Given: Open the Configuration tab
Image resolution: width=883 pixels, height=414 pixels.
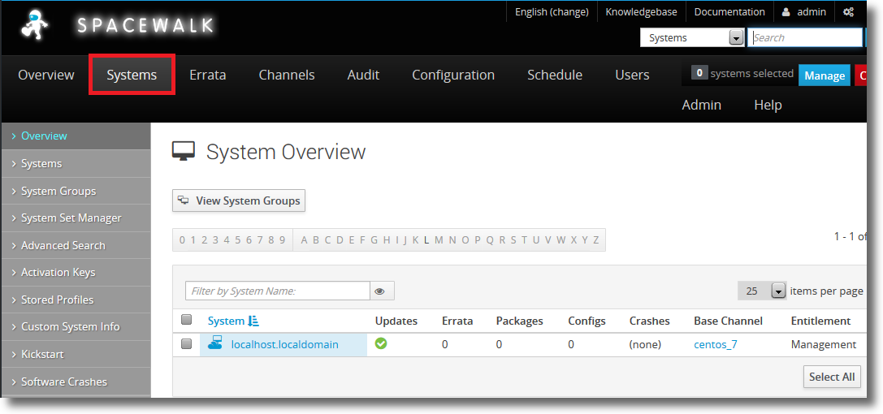Looking at the screenshot, I should pyautogui.click(x=453, y=75).
